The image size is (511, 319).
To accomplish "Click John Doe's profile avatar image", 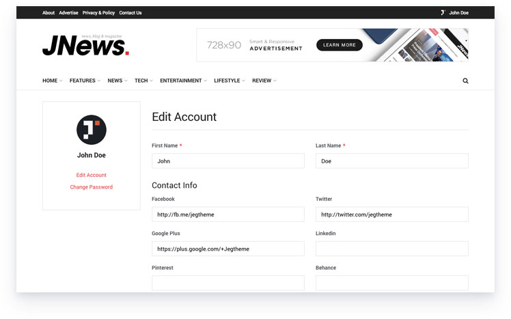I will (x=92, y=130).
